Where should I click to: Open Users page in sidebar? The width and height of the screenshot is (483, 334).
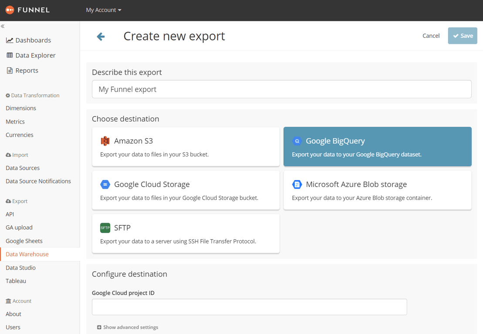(x=13, y=327)
